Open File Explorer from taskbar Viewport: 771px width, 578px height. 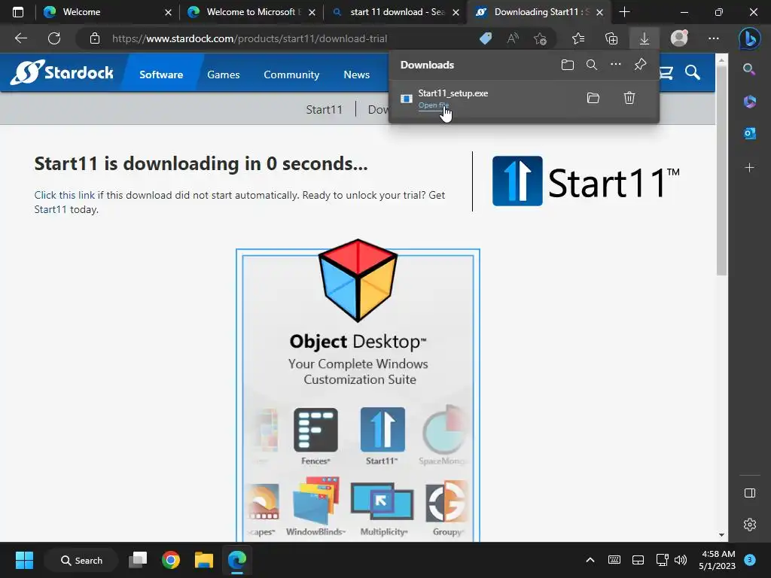pos(203,560)
